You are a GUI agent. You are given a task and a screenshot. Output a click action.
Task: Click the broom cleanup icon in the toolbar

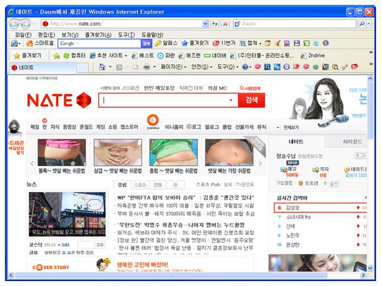click(277, 43)
